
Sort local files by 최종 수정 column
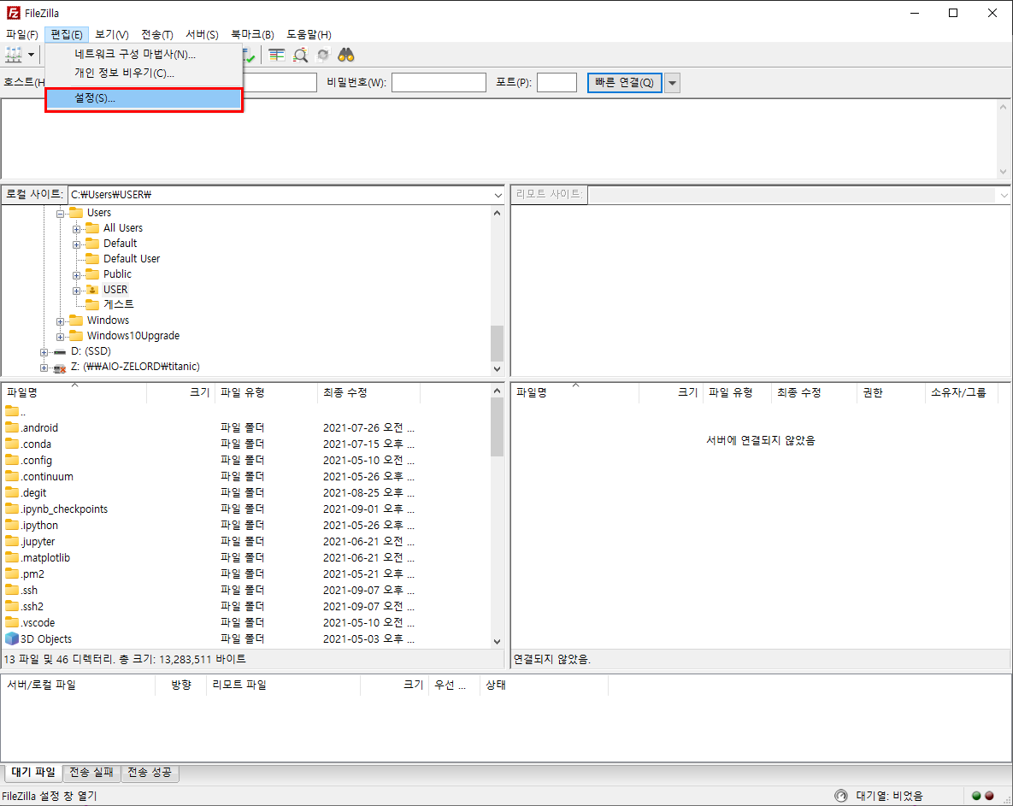coord(369,392)
